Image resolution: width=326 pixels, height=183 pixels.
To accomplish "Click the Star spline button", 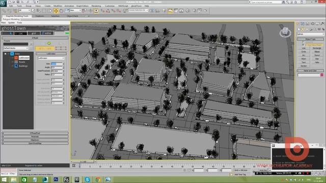I will (x=317, y=59).
